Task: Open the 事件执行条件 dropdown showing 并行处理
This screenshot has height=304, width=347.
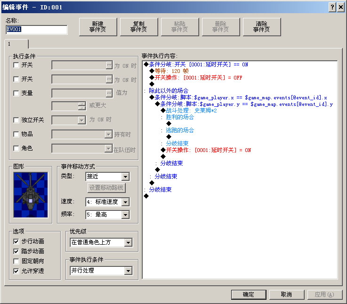Action: [x=128, y=271]
